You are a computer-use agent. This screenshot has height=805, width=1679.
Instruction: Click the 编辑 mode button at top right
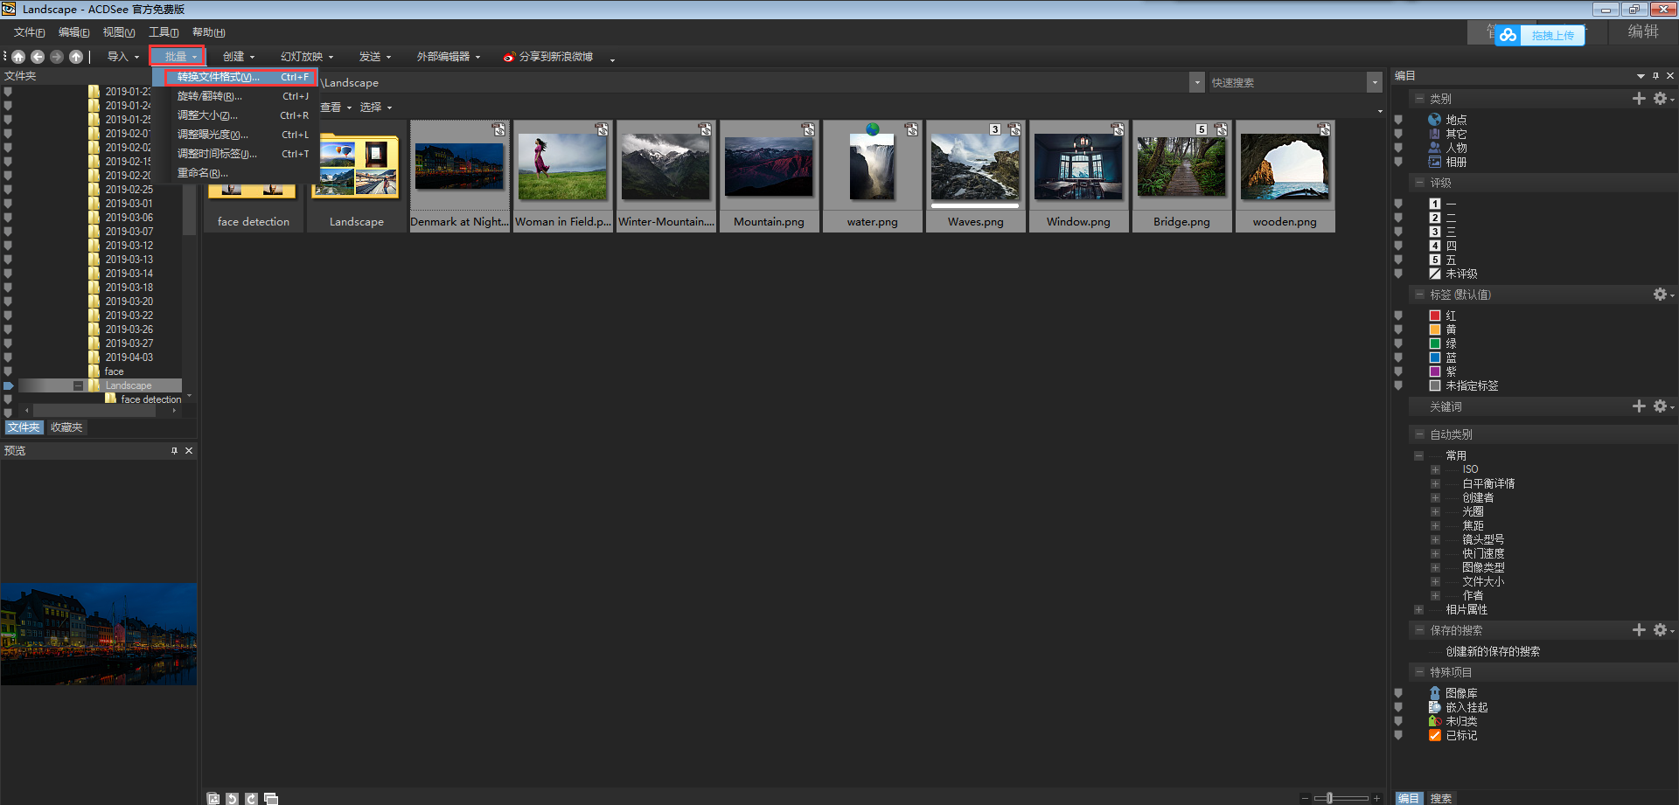(x=1643, y=31)
